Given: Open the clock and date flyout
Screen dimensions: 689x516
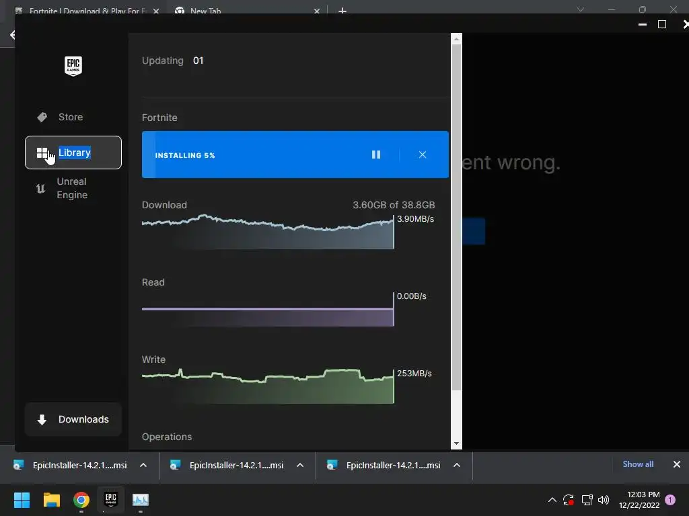Looking at the screenshot, I should [639, 500].
